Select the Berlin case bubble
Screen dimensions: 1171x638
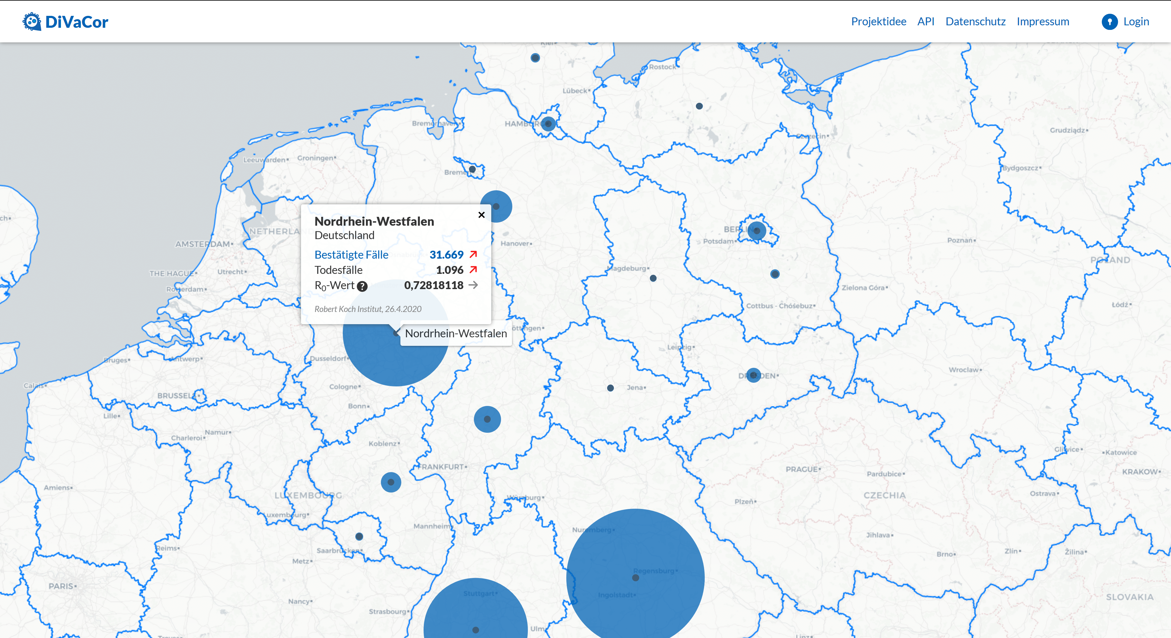pyautogui.click(x=756, y=231)
